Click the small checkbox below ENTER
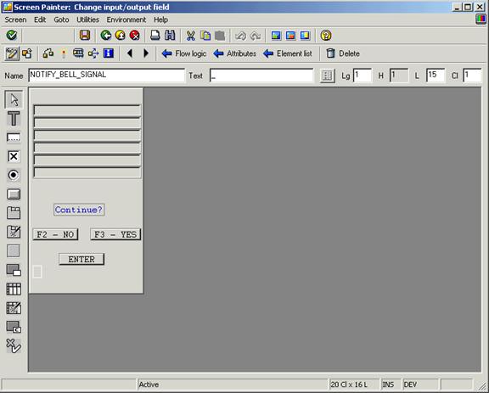 (x=37, y=272)
